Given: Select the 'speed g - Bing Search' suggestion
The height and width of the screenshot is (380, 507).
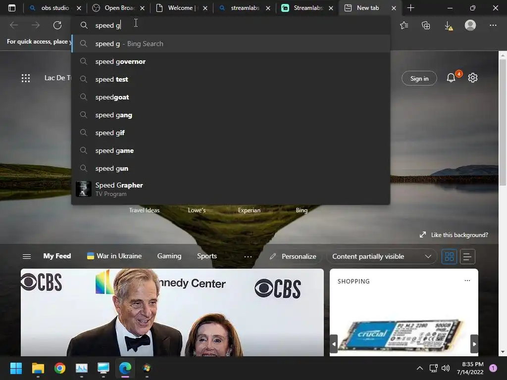Looking at the screenshot, I should (231, 44).
